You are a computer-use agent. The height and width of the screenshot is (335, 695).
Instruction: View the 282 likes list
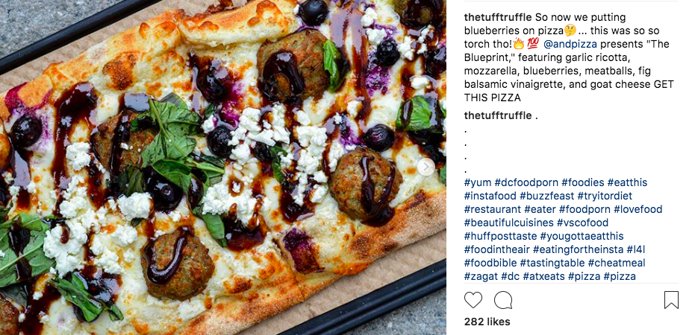coord(487,322)
